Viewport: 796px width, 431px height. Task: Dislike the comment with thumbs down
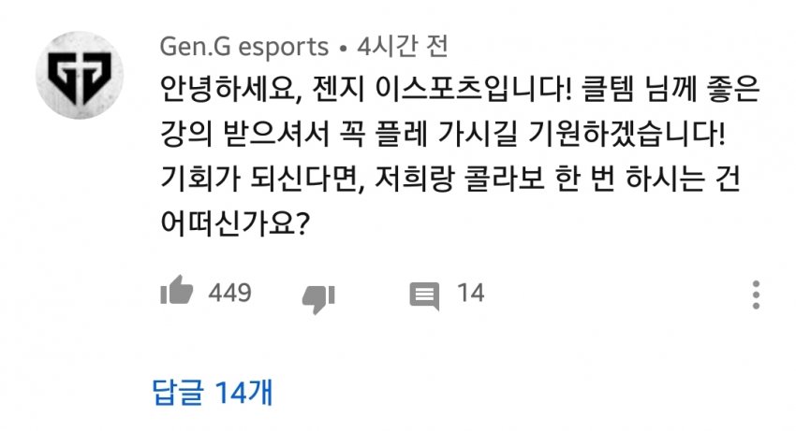[318, 296]
